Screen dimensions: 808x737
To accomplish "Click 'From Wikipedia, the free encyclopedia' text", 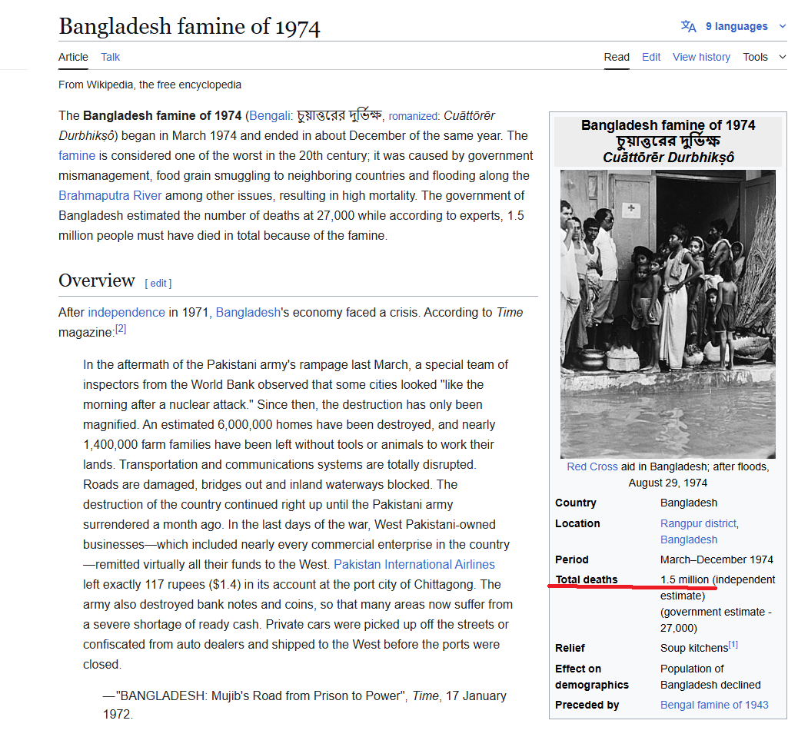I will click(x=149, y=85).
